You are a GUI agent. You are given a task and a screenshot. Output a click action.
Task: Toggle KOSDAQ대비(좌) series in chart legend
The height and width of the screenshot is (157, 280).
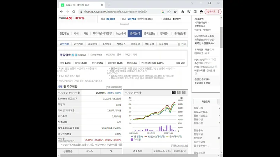pyautogui.click(x=155, y=136)
